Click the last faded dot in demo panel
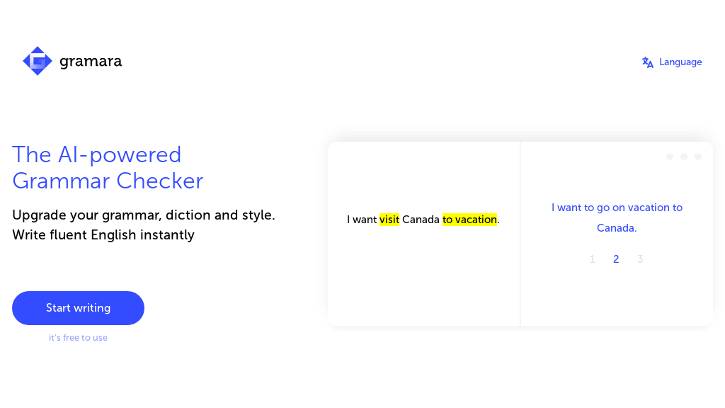 [x=698, y=157]
